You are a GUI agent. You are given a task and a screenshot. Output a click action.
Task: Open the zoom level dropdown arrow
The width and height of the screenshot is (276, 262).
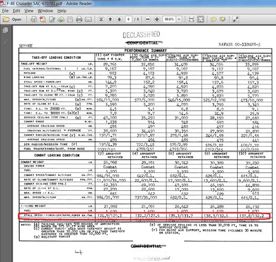click(x=179, y=19)
